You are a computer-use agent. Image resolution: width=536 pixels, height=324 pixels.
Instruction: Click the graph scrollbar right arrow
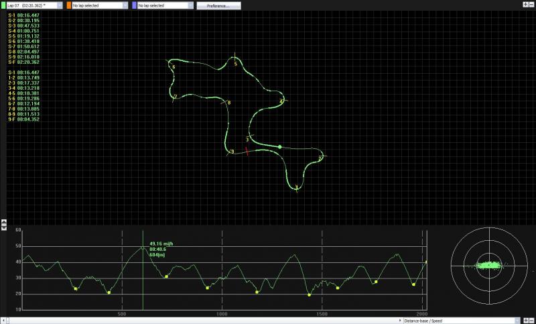400,321
